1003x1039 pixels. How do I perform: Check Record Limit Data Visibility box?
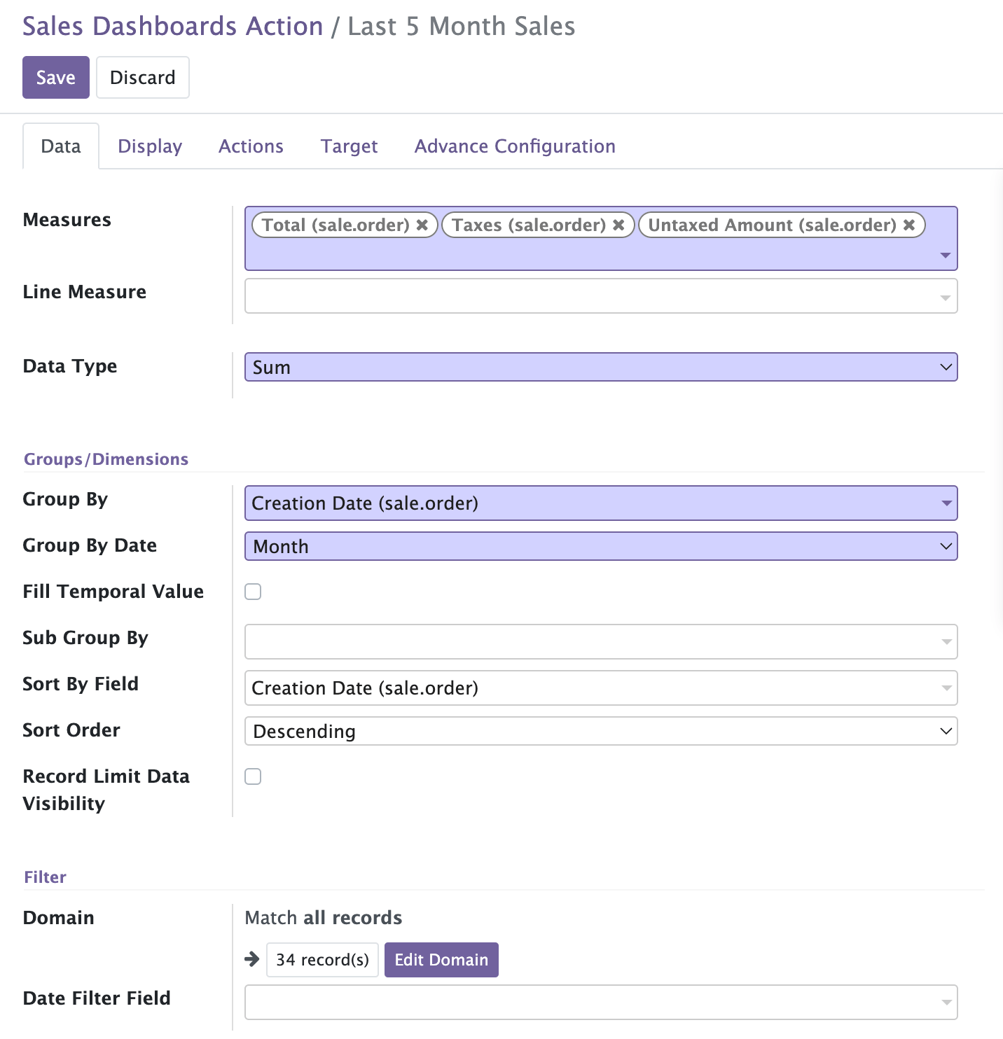[x=253, y=776]
